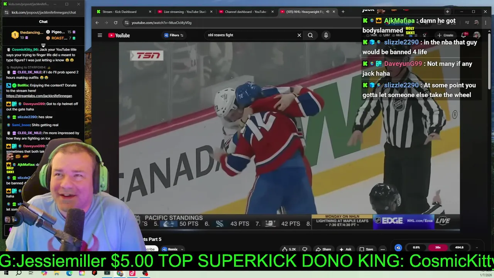
Task: Open Task View from the taskbar
Action: pos(31,273)
